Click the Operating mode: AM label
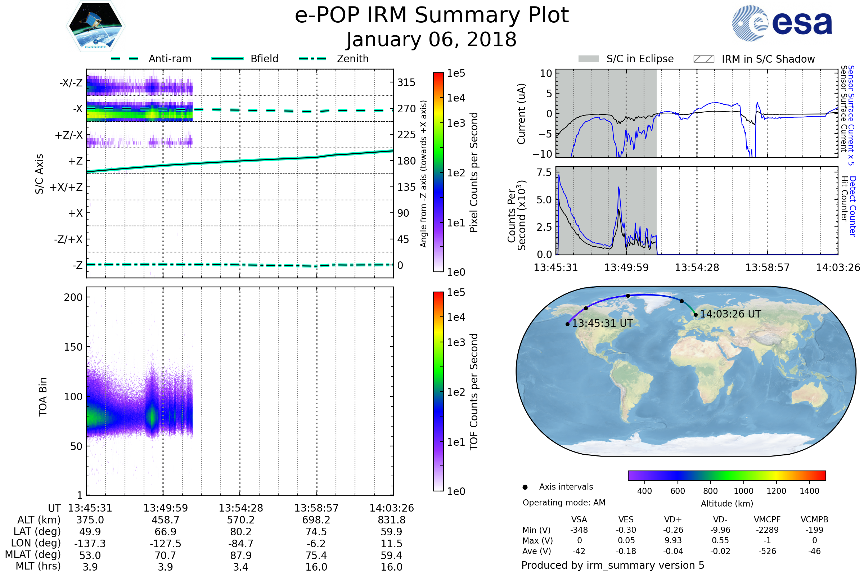 [x=564, y=503]
